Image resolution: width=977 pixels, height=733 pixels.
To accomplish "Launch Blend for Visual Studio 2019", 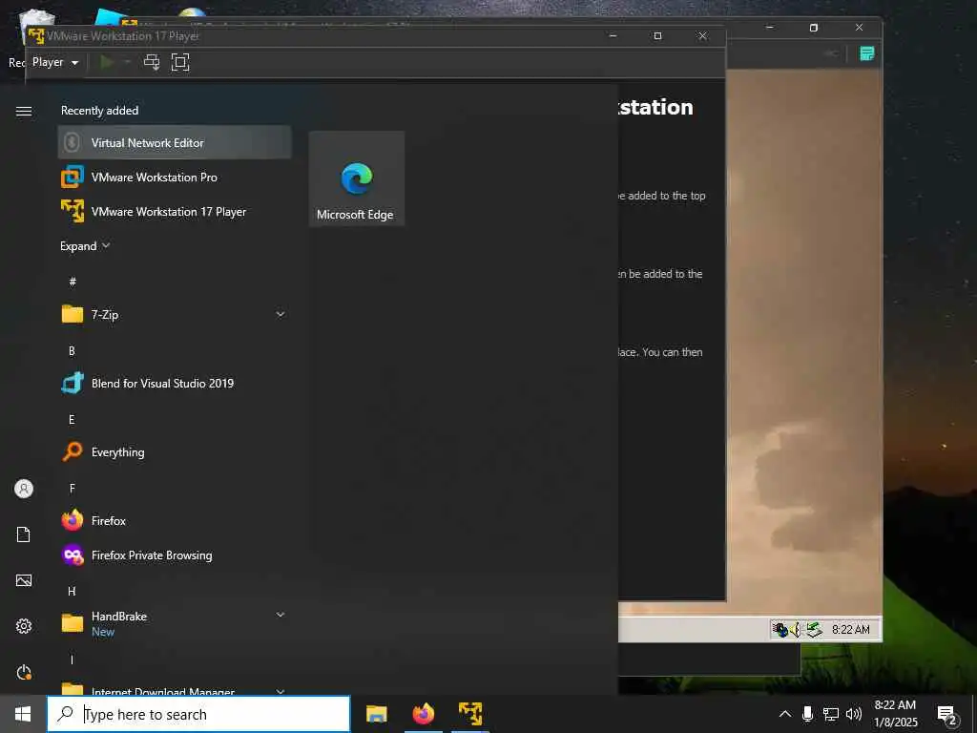I will click(175, 383).
